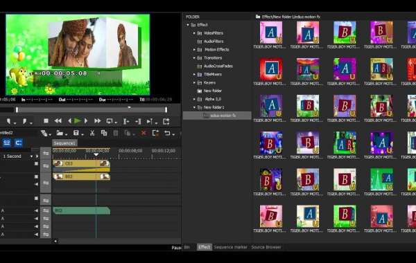Click the New Sequence icon in timeline toolbar

[44, 133]
